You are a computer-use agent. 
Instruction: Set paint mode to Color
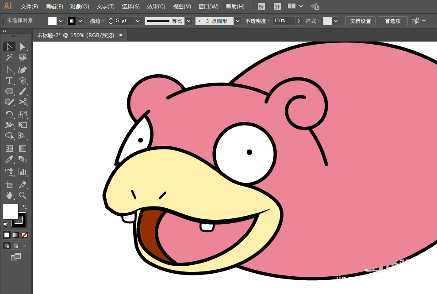click(x=7, y=235)
